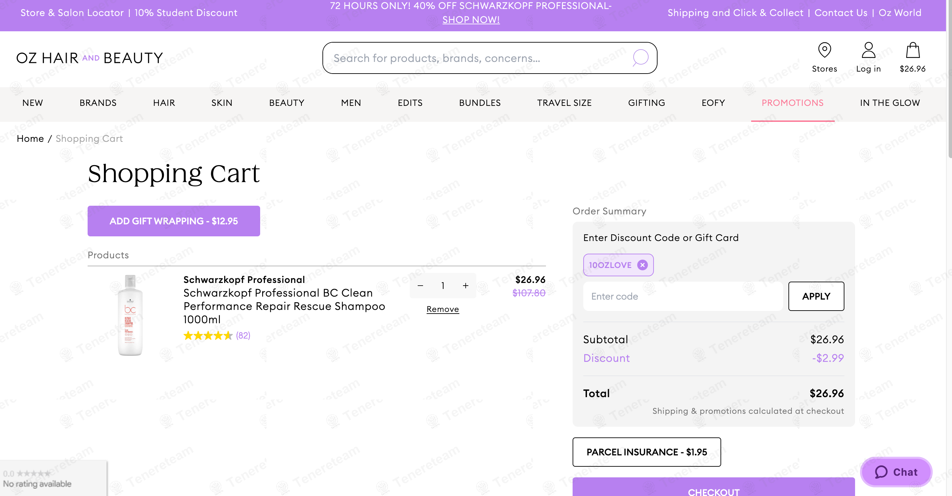Open the BRANDS navigation menu
Screen dimensions: 952x496
(98, 103)
